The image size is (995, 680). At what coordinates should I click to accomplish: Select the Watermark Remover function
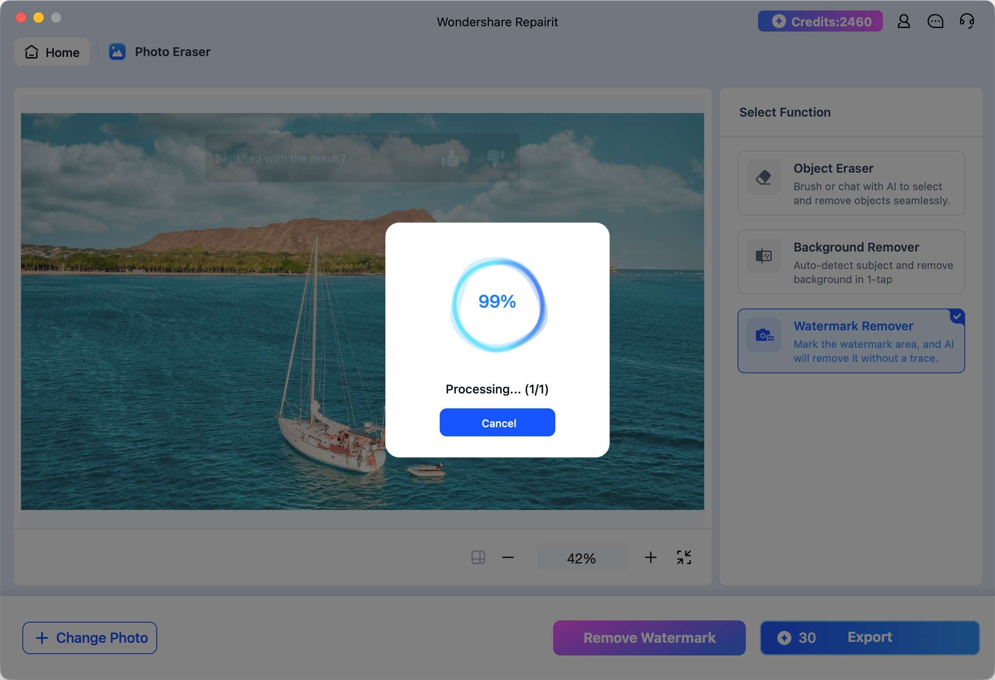(x=851, y=341)
